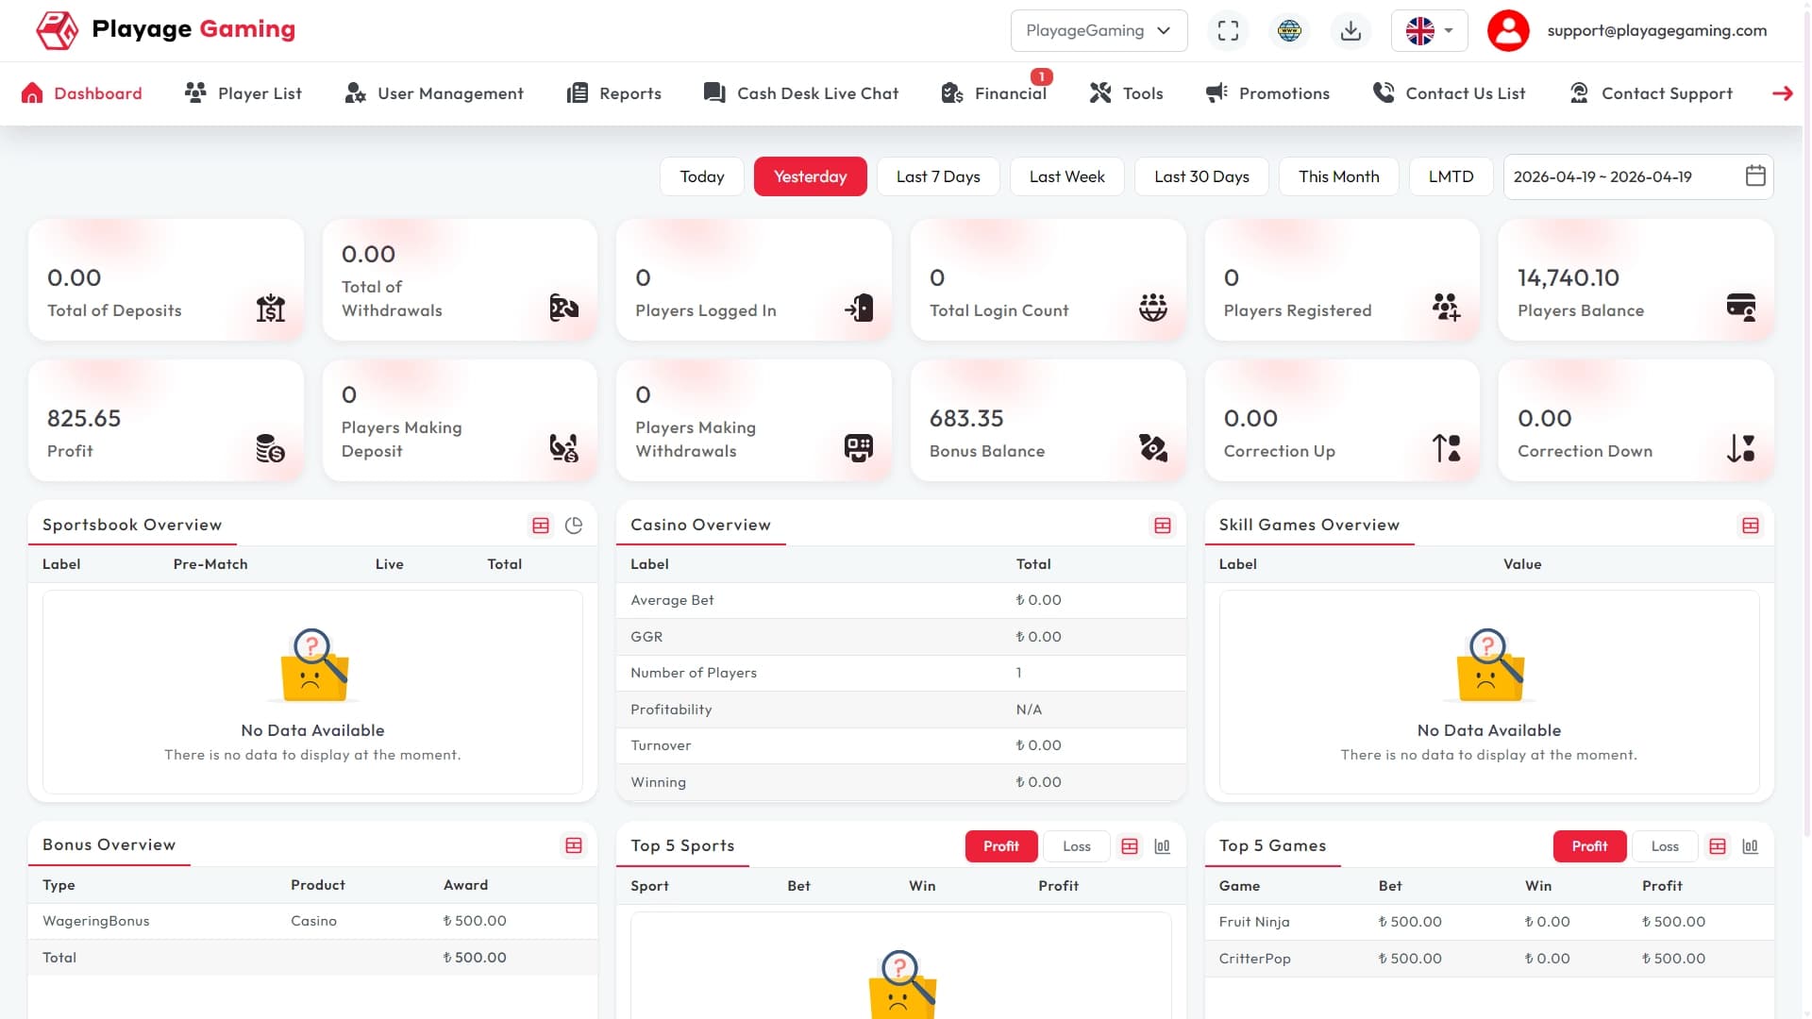The width and height of the screenshot is (1812, 1019).
Task: Click the CritterPop game row
Action: [x=1489, y=959]
